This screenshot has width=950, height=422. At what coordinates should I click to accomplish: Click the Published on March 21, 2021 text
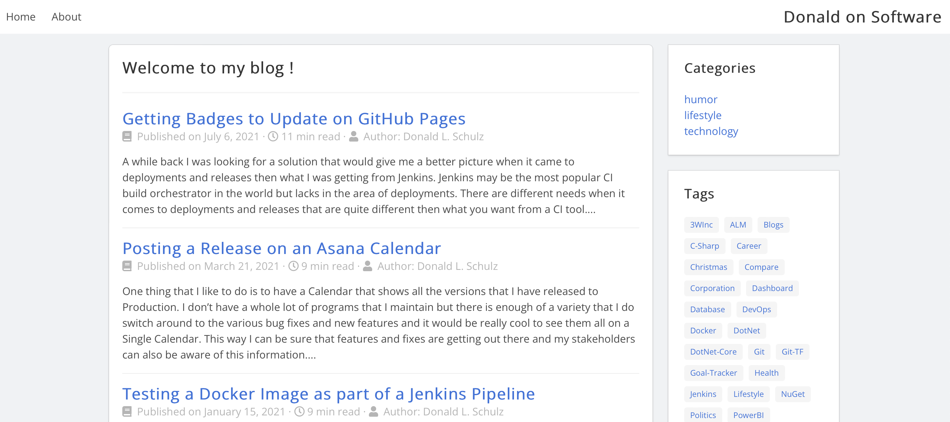(208, 266)
